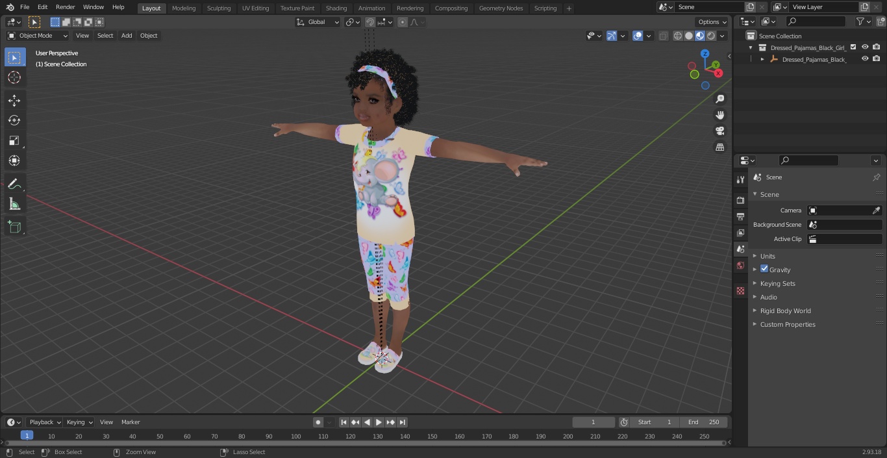
Task: Open the Options dropdown
Action: point(712,22)
